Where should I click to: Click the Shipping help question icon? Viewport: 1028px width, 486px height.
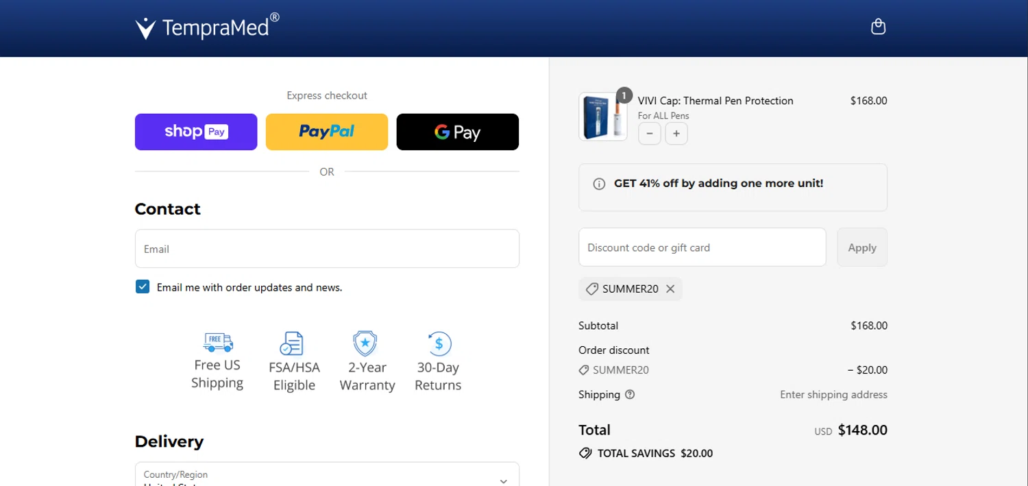pyautogui.click(x=630, y=394)
